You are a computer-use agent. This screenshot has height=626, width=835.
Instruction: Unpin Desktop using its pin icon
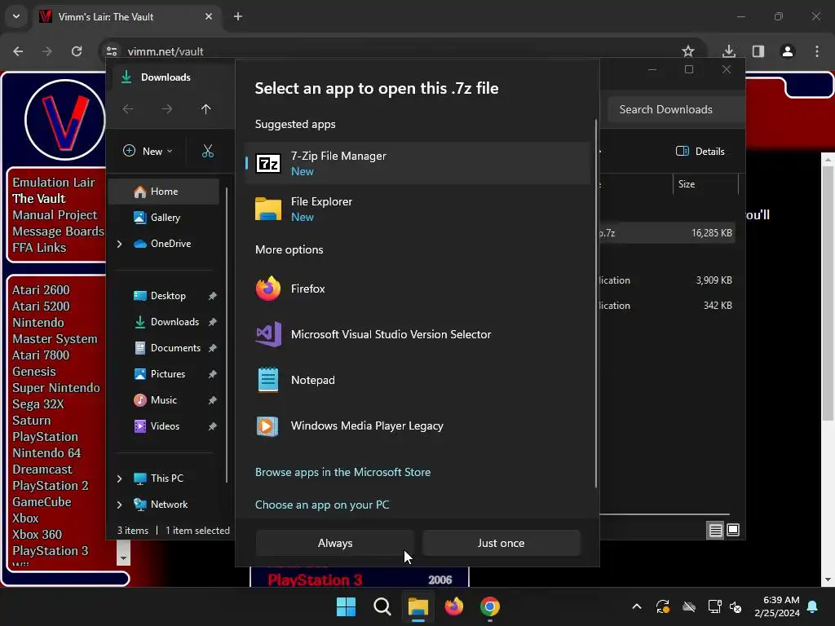pos(213,296)
